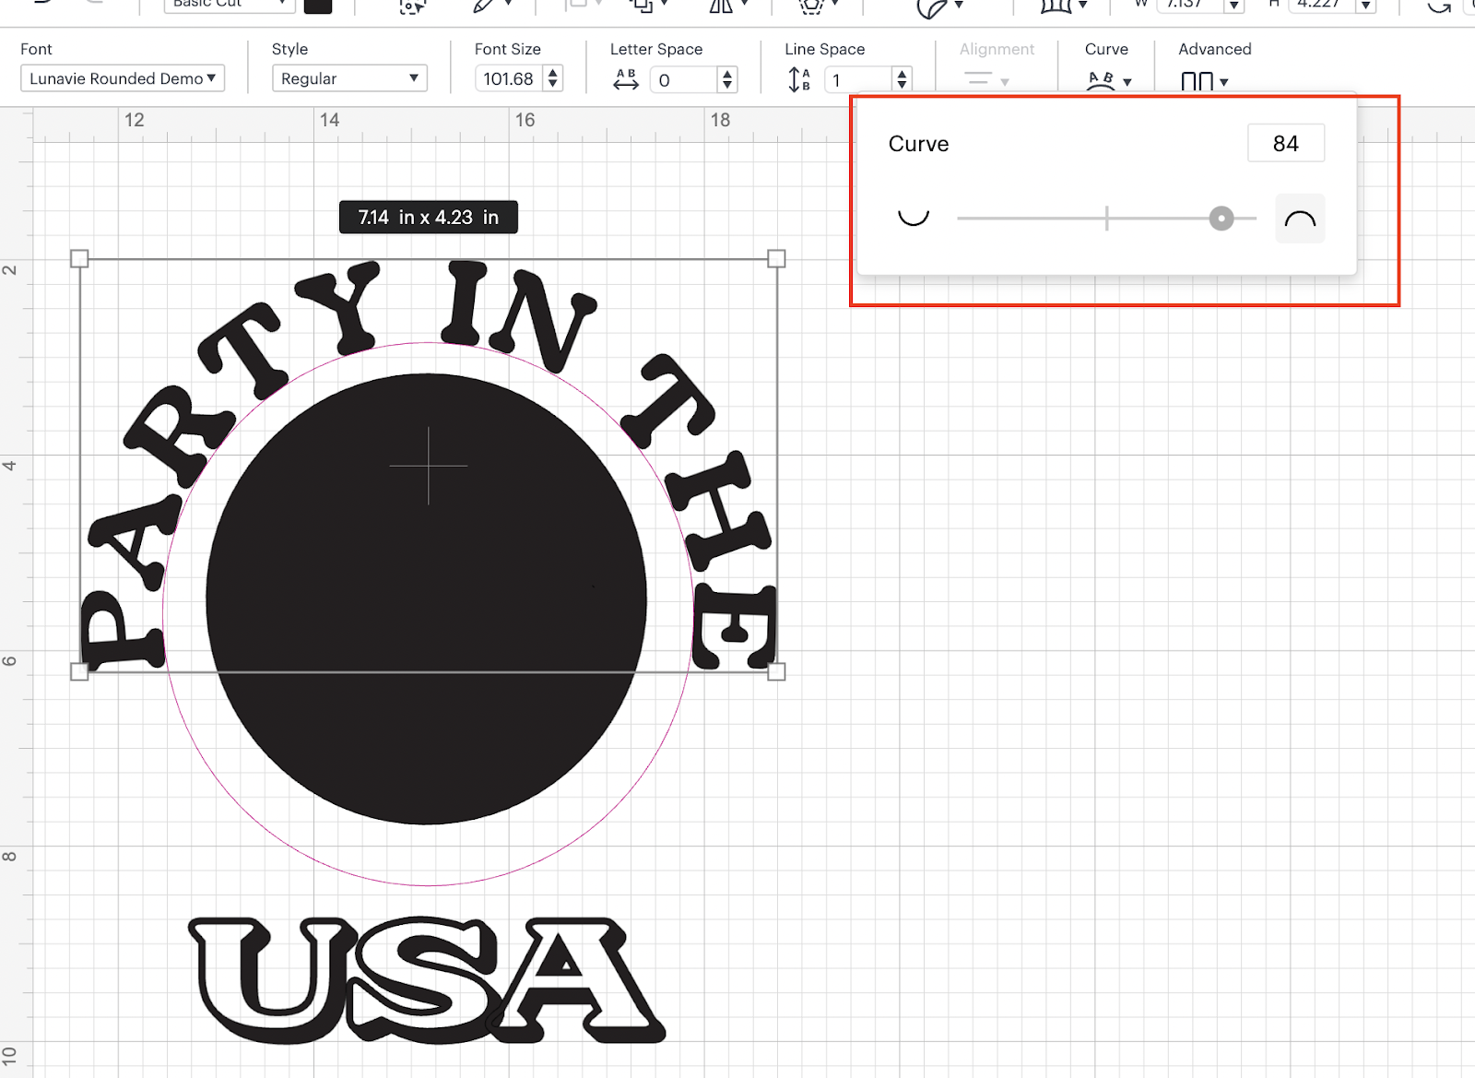Click the Advanced ungroup icon

(x=1197, y=81)
